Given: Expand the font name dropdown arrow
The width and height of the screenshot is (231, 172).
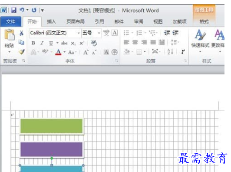Looking at the screenshot, I should coord(79,33).
